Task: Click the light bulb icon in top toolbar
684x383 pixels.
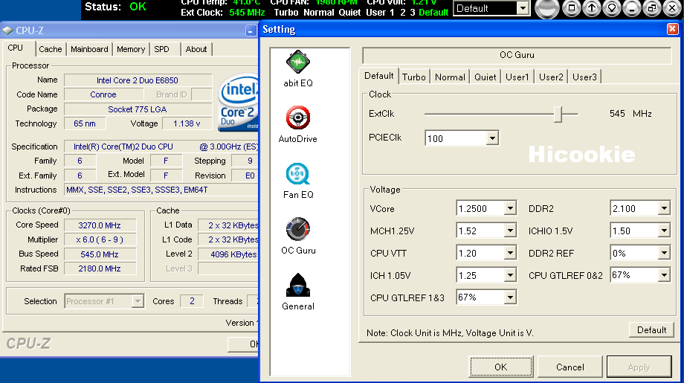Action: (x=612, y=8)
